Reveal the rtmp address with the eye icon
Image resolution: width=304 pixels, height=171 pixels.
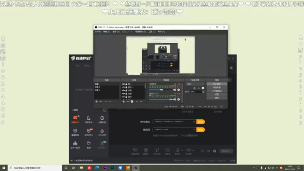[194, 122]
